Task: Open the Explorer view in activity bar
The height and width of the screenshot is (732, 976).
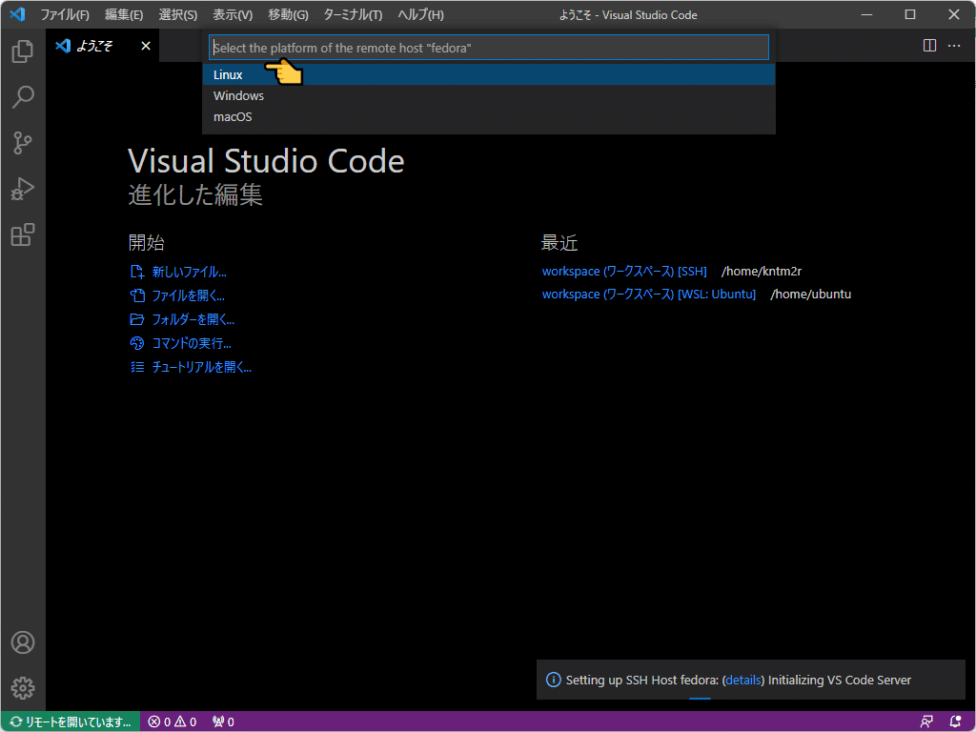Action: click(x=23, y=51)
